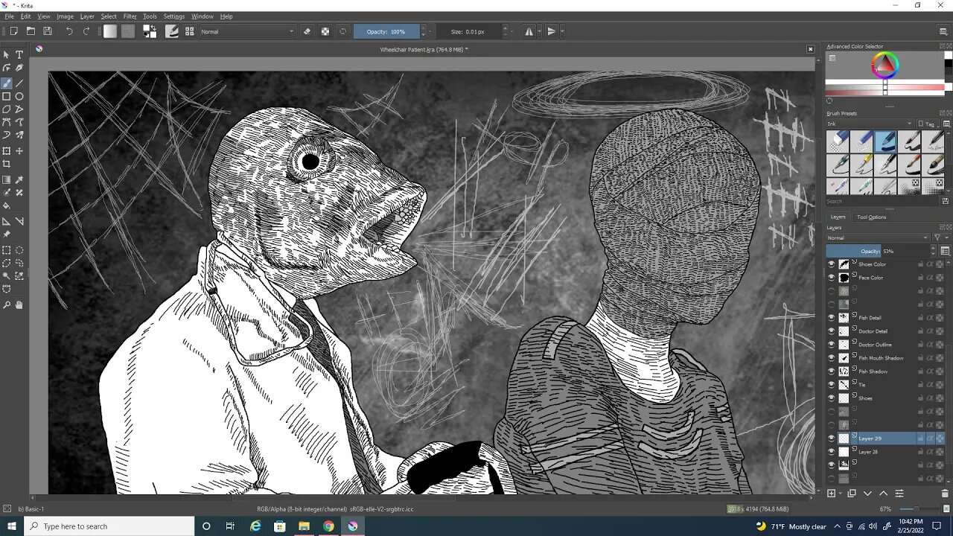Open the blending mode dropdown in toolbar

(247, 31)
